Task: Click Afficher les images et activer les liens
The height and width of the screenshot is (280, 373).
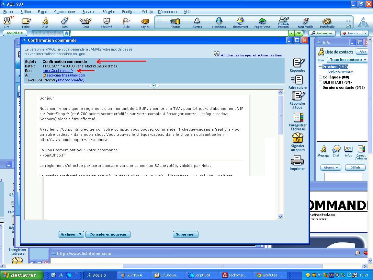Action: click(252, 55)
